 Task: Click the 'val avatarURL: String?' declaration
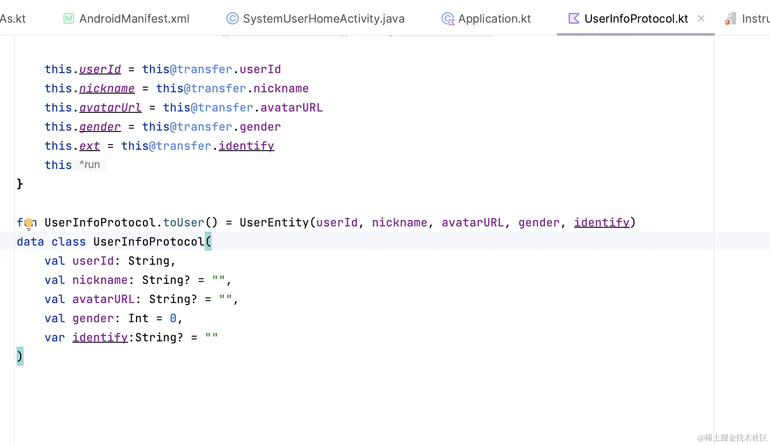coord(142,299)
